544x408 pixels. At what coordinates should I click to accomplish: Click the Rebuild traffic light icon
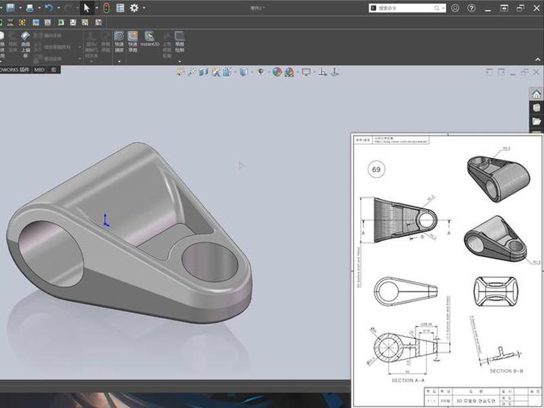[106, 7]
